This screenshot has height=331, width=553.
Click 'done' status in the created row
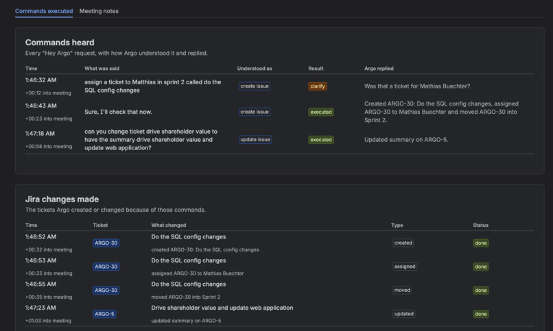click(481, 243)
